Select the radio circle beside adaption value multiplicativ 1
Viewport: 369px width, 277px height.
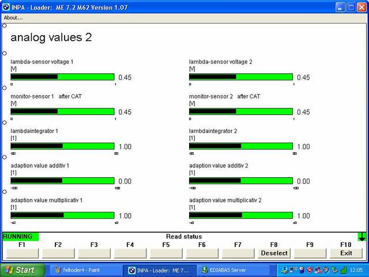(x=5, y=192)
